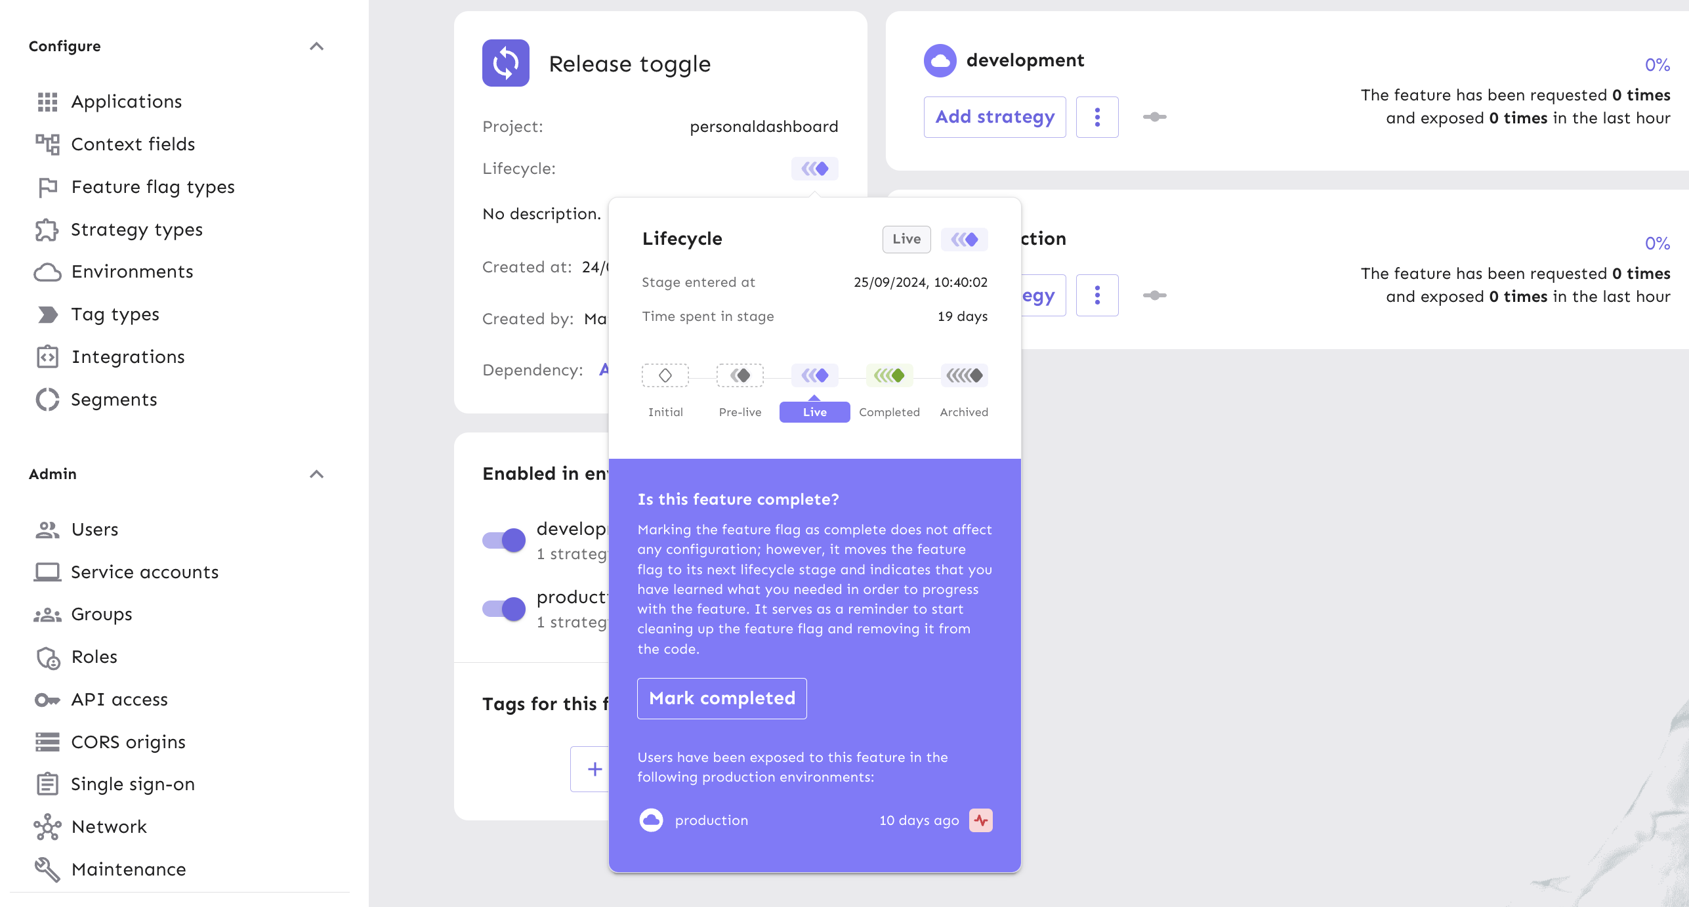Viewport: 1689px width, 907px height.
Task: Toggle the development environment switch on
Action: [x=504, y=541]
